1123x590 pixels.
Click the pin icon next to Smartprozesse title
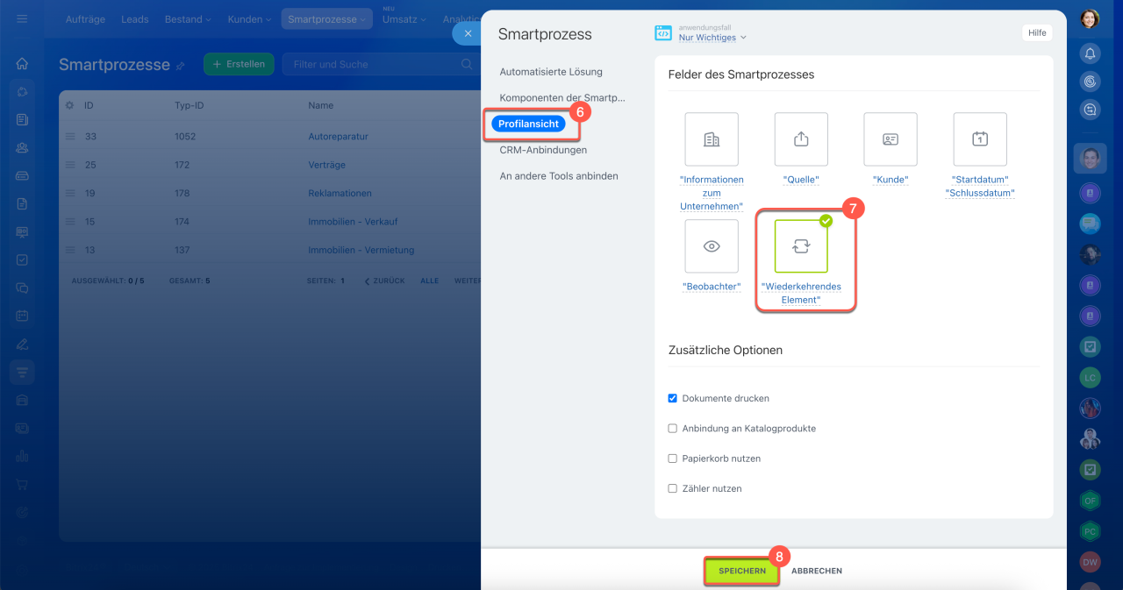[x=181, y=66]
